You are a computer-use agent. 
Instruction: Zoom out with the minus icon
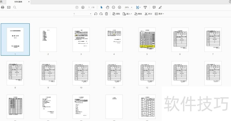click(x=113, y=7)
